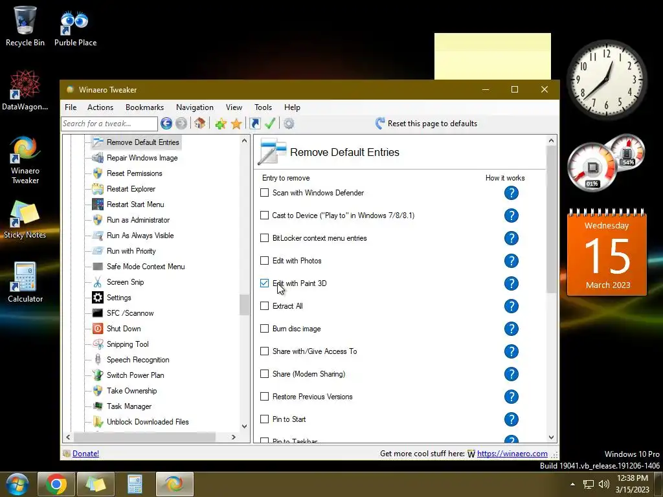Tick the Pin to Start checkbox
Viewport: 663px width, 497px height.
pos(264,419)
